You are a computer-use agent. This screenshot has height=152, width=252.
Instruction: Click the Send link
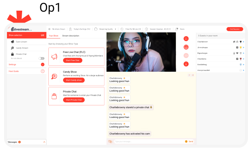click(191, 141)
